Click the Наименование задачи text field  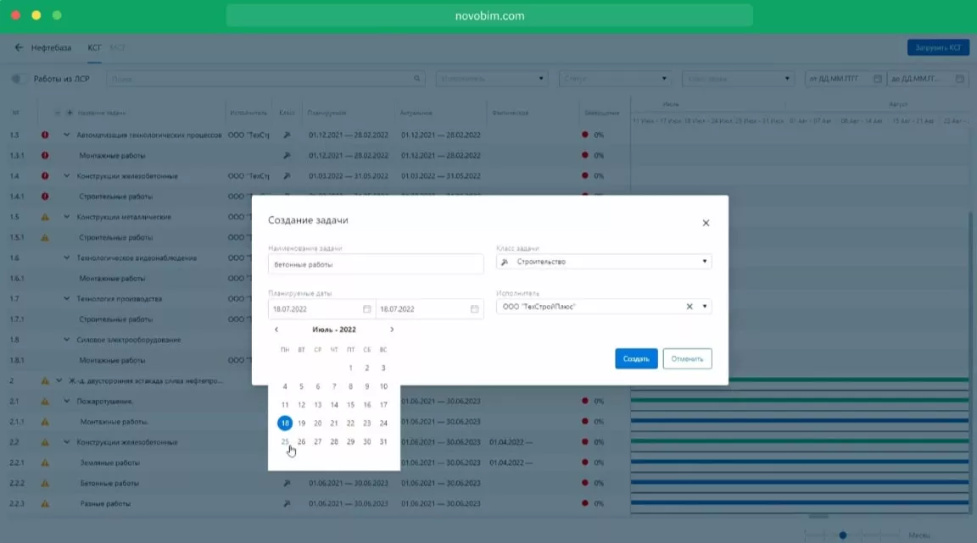click(x=376, y=264)
